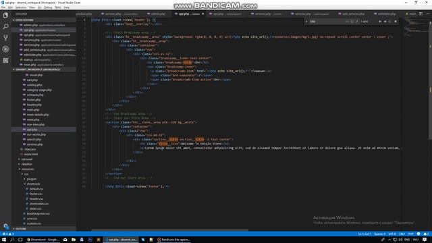Open the File menu
This screenshot has width=432, height=243.
3,7
